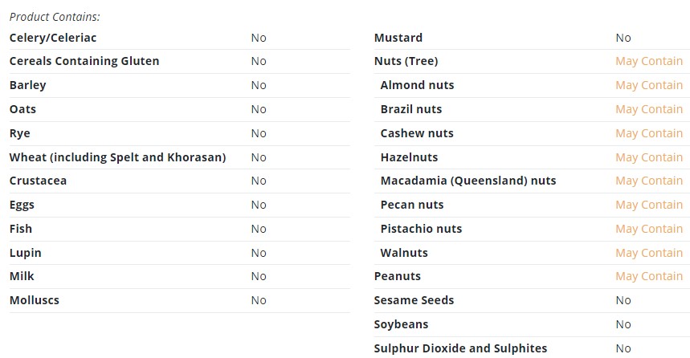
Task: Click the Celery/Celeriac allergen label
Action: 53,38
